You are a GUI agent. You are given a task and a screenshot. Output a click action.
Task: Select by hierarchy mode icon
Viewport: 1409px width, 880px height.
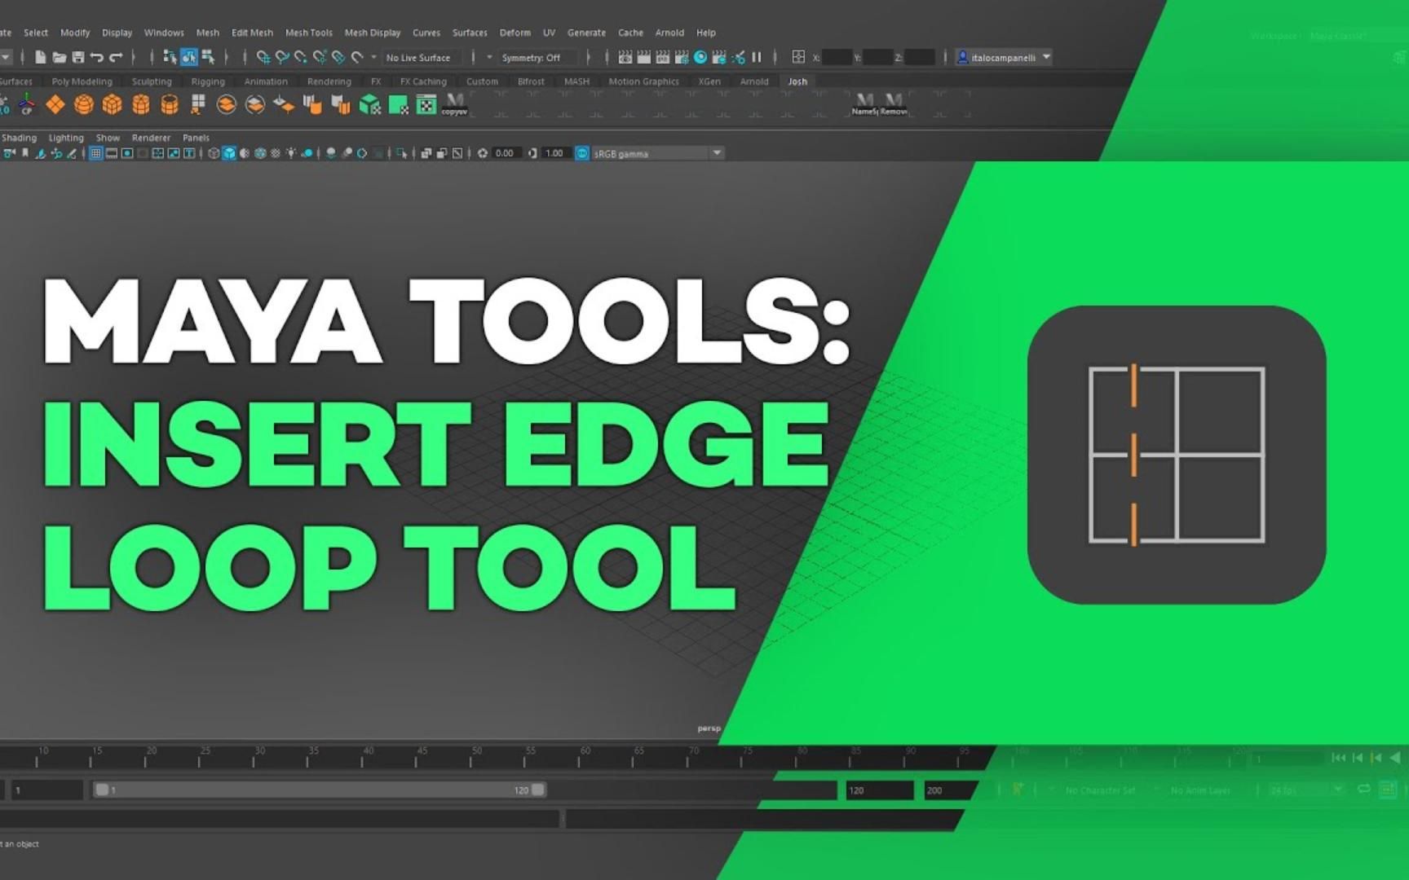170,57
